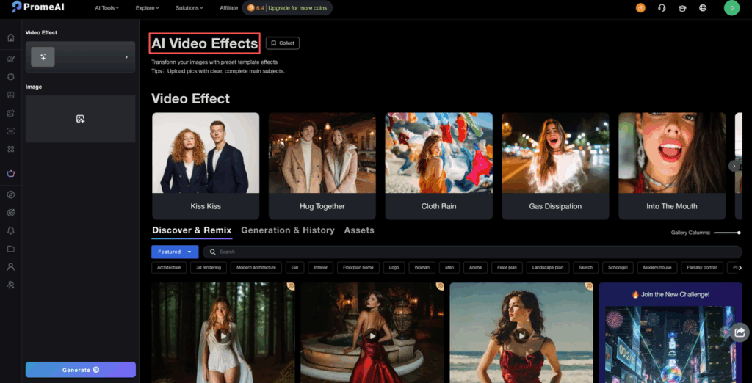
Task: Open the Solutions dropdown menu
Action: click(189, 7)
